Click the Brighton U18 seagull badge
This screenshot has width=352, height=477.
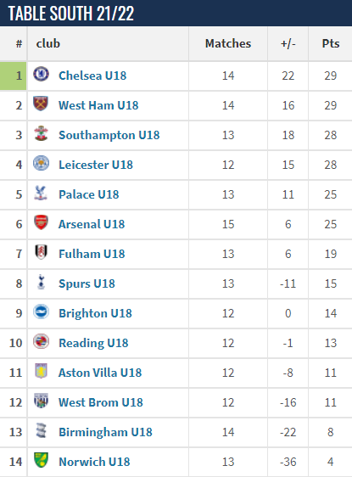click(41, 311)
